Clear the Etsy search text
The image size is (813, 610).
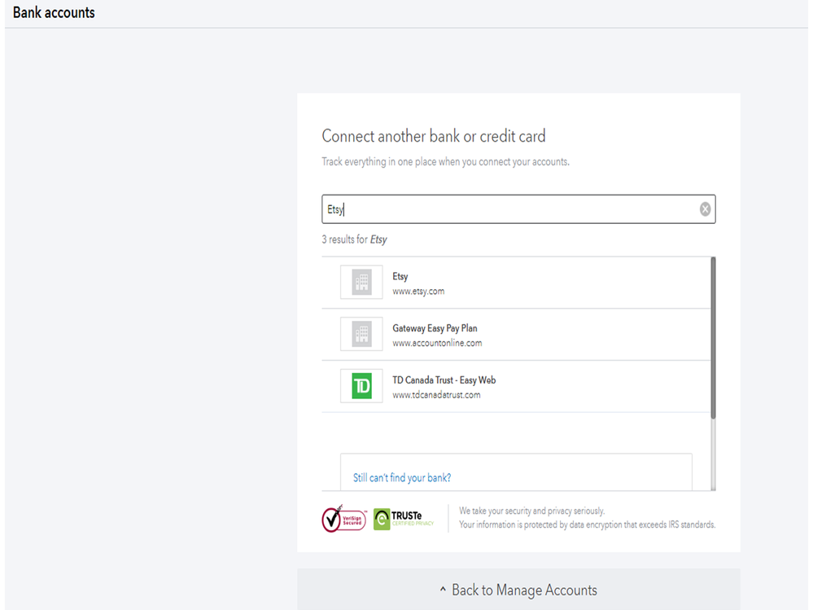tap(705, 209)
